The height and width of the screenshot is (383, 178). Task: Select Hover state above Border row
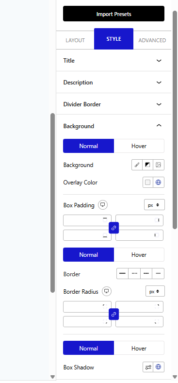pyautogui.click(x=139, y=254)
